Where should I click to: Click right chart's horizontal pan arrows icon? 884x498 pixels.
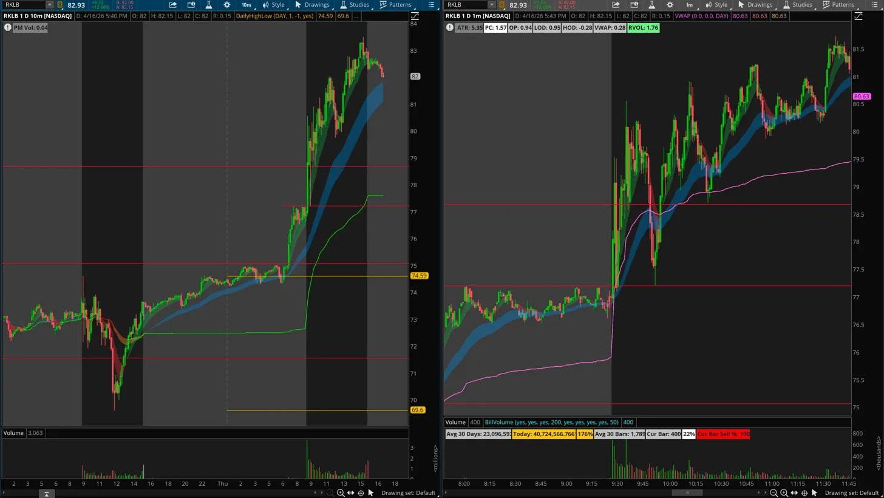[794, 493]
